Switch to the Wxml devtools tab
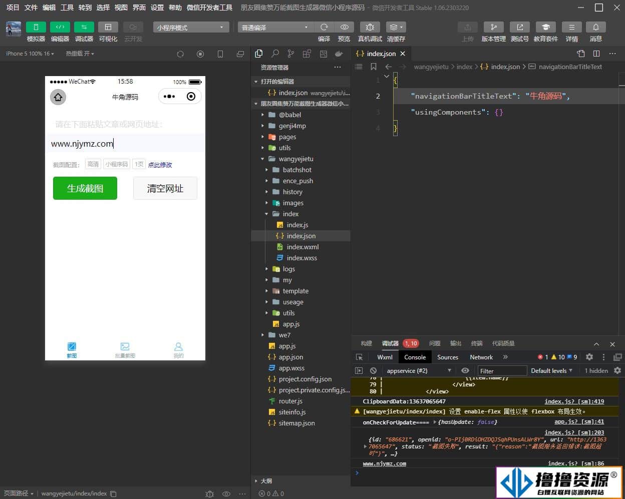 (x=385, y=357)
